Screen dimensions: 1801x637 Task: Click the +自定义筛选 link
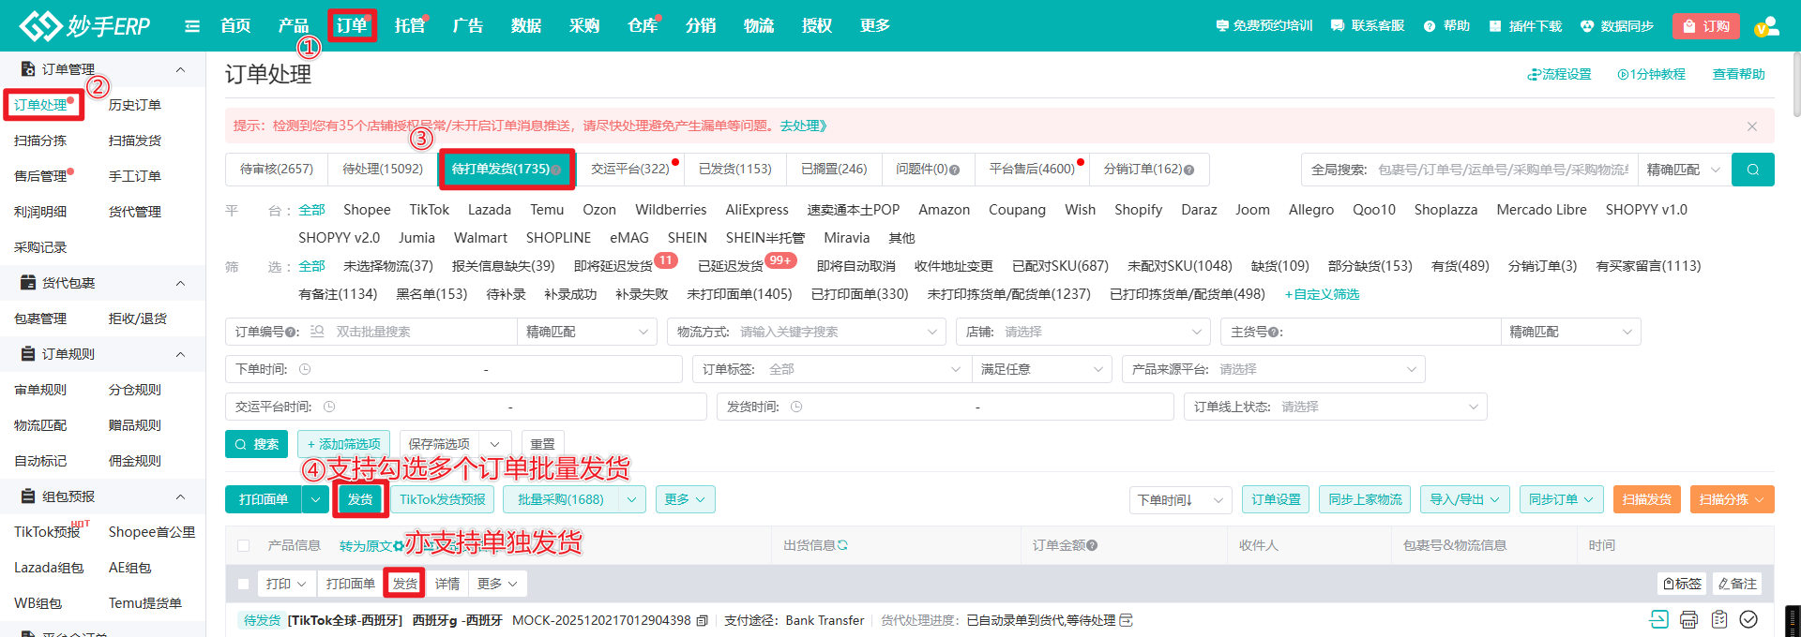tap(1322, 294)
